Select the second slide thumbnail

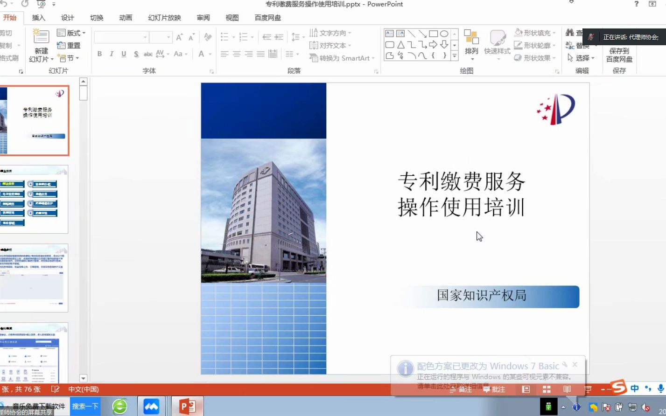click(34, 199)
